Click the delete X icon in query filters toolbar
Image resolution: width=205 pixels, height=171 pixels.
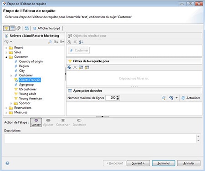[75, 67]
